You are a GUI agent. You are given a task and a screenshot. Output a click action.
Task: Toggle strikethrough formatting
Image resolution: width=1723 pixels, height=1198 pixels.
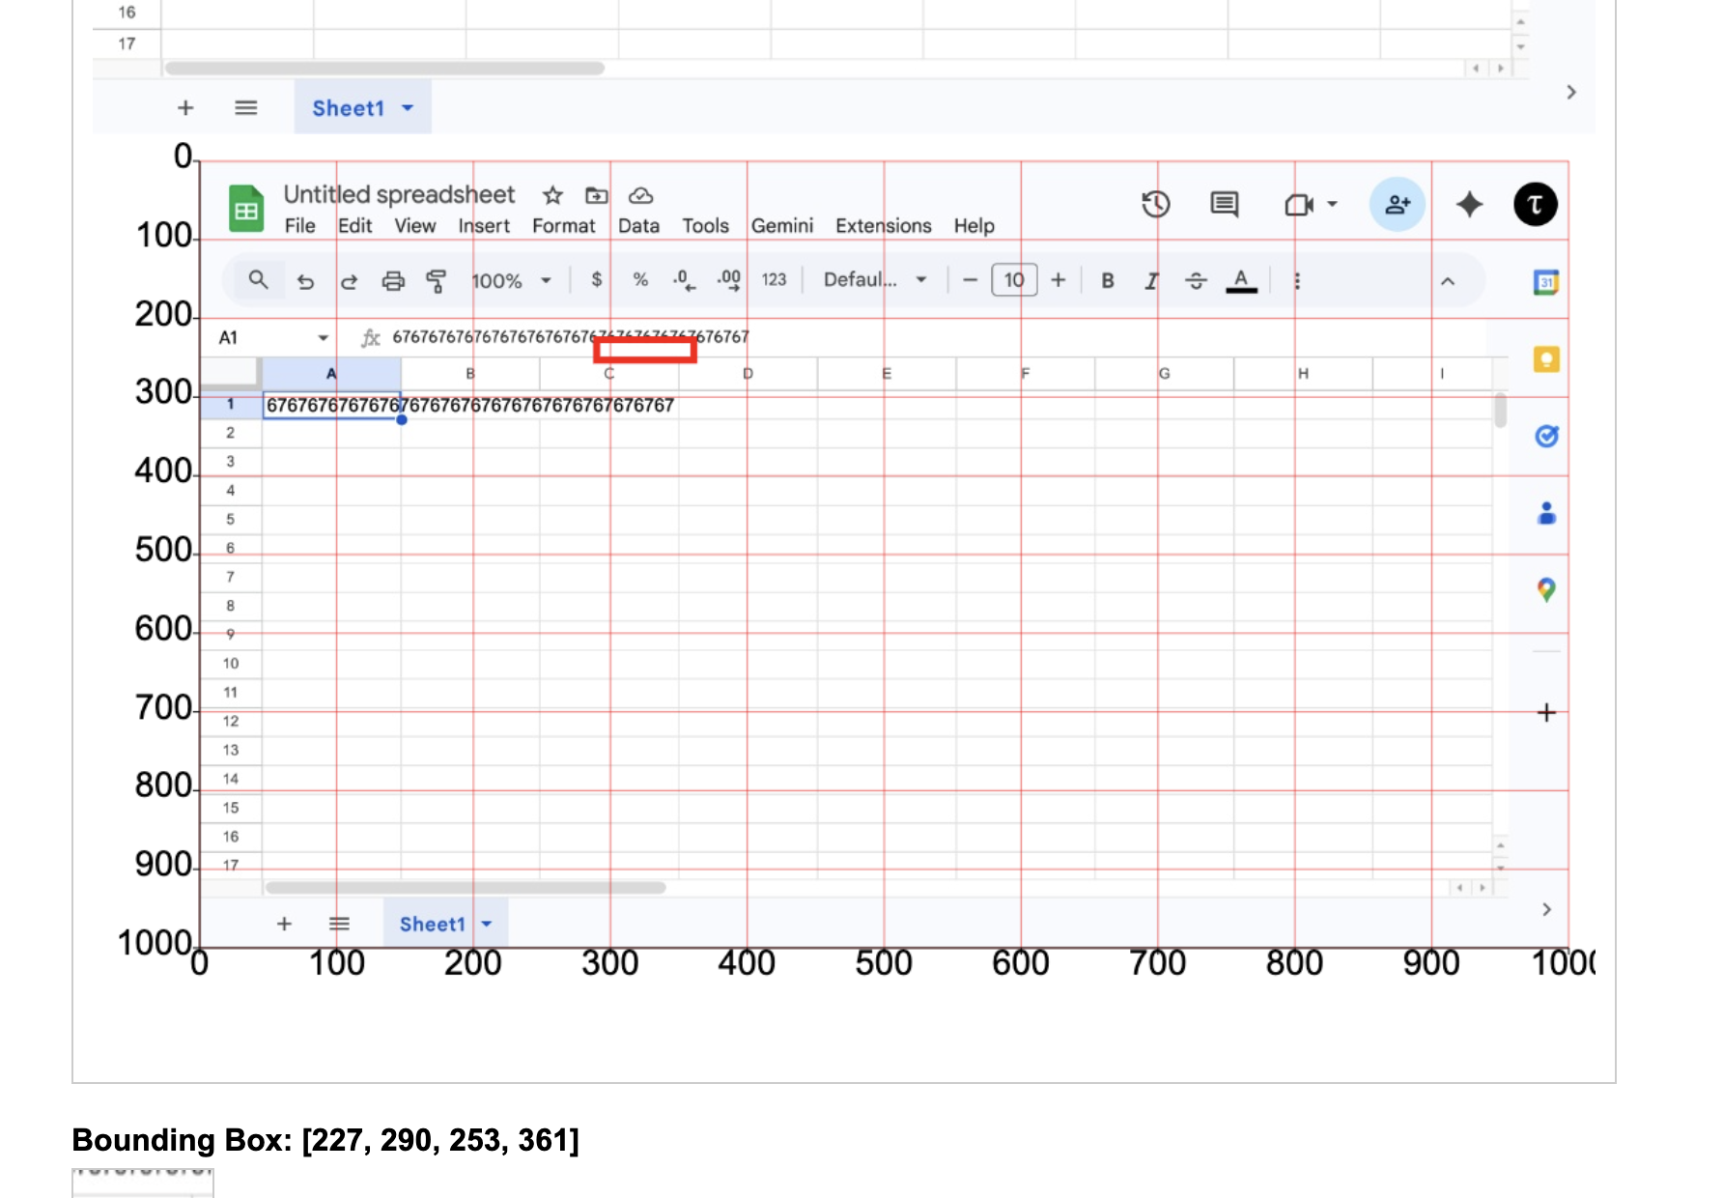1196,280
